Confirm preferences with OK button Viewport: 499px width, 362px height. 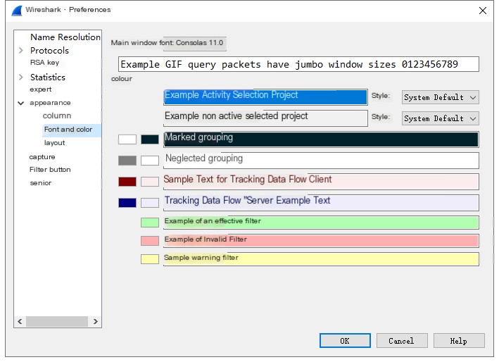[345, 341]
